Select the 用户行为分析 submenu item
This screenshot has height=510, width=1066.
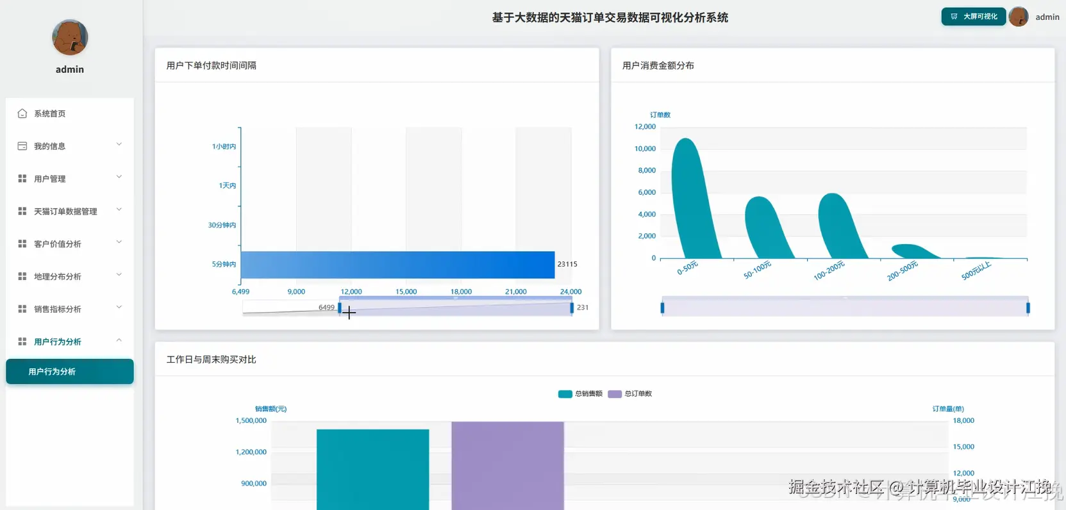click(x=70, y=372)
